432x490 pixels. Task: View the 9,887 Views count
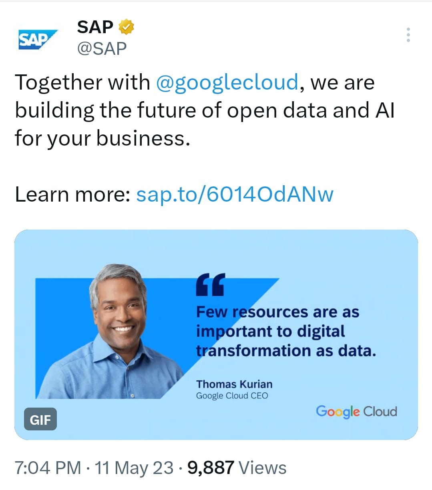point(237,468)
